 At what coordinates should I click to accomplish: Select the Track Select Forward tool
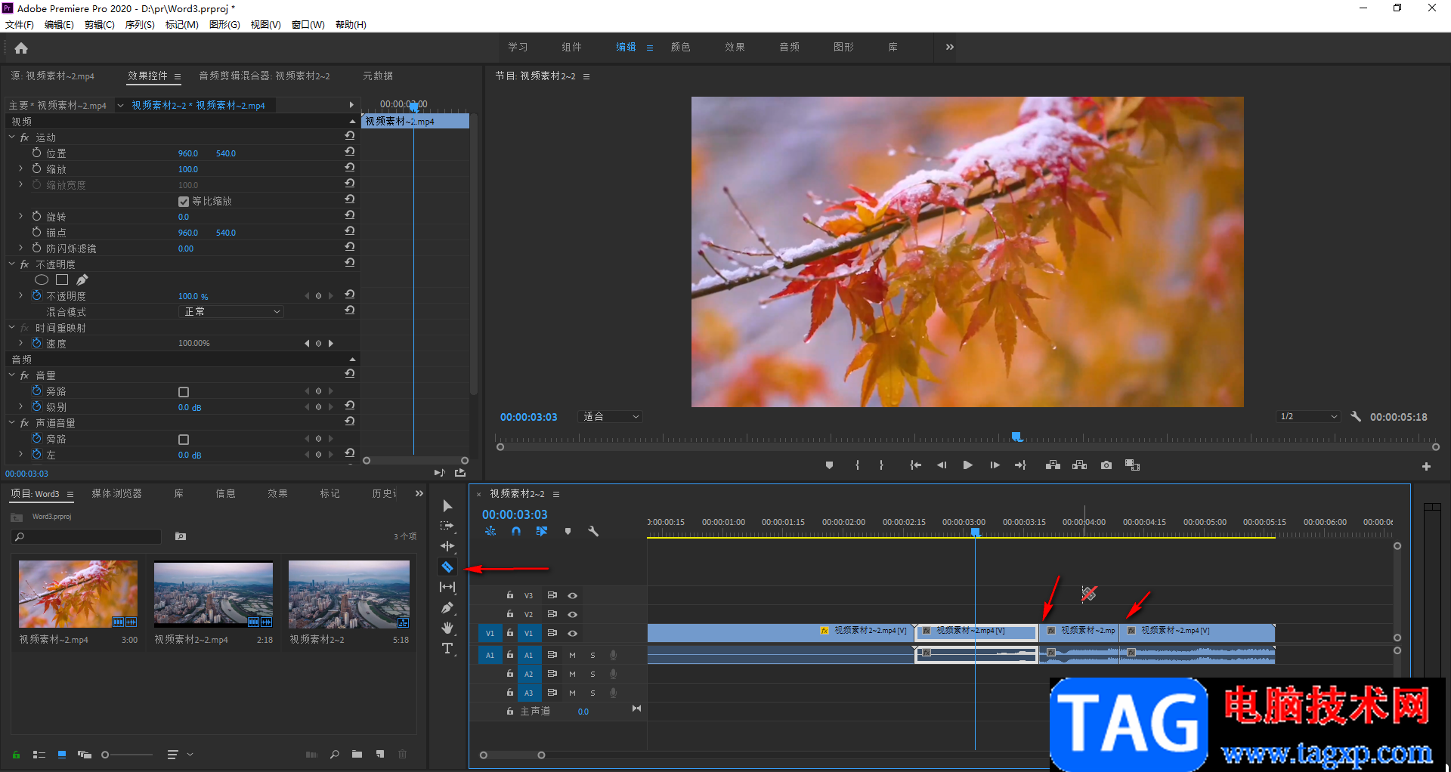pos(447,526)
